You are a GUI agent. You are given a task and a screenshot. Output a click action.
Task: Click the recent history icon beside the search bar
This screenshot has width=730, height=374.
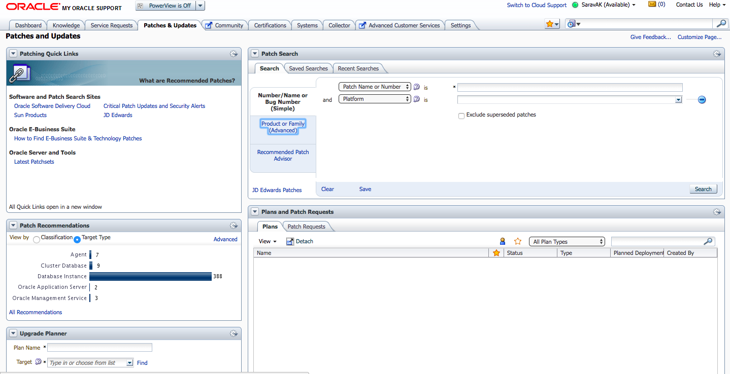coord(572,24)
